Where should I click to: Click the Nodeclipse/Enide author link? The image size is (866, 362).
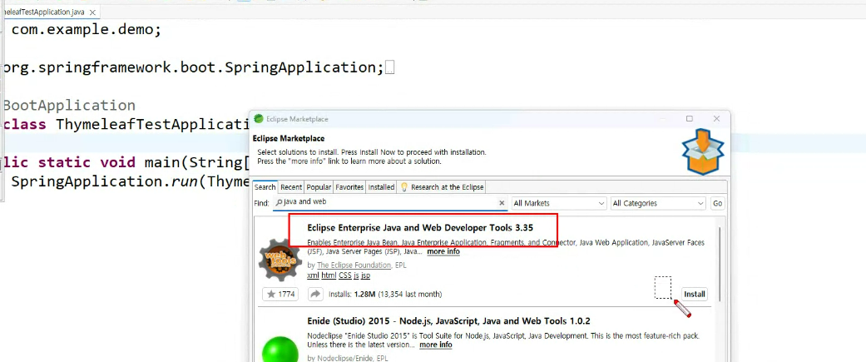[354, 358]
